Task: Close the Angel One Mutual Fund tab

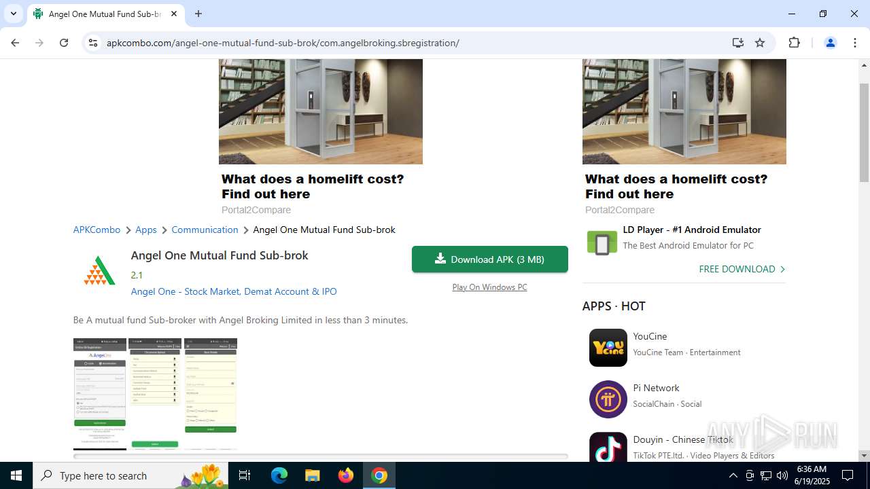Action: point(174,14)
